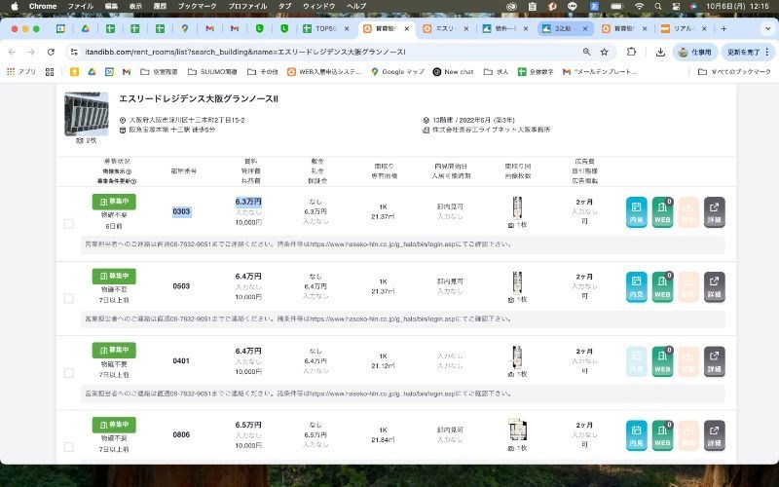Select the rent 6.3万円 for room 0303
Image resolution: width=779 pixels, height=487 pixels.
pyautogui.click(x=248, y=202)
